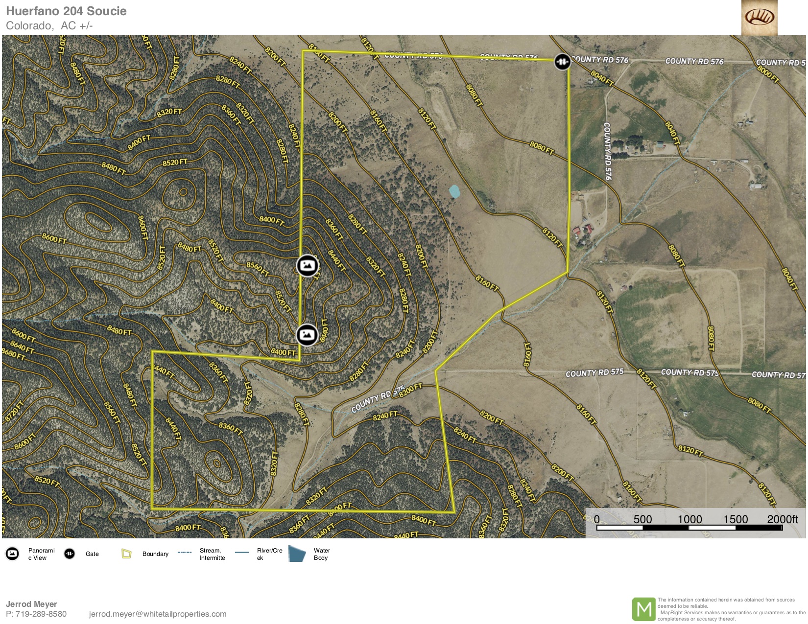Click the lower Panoramic View map marker

click(307, 335)
